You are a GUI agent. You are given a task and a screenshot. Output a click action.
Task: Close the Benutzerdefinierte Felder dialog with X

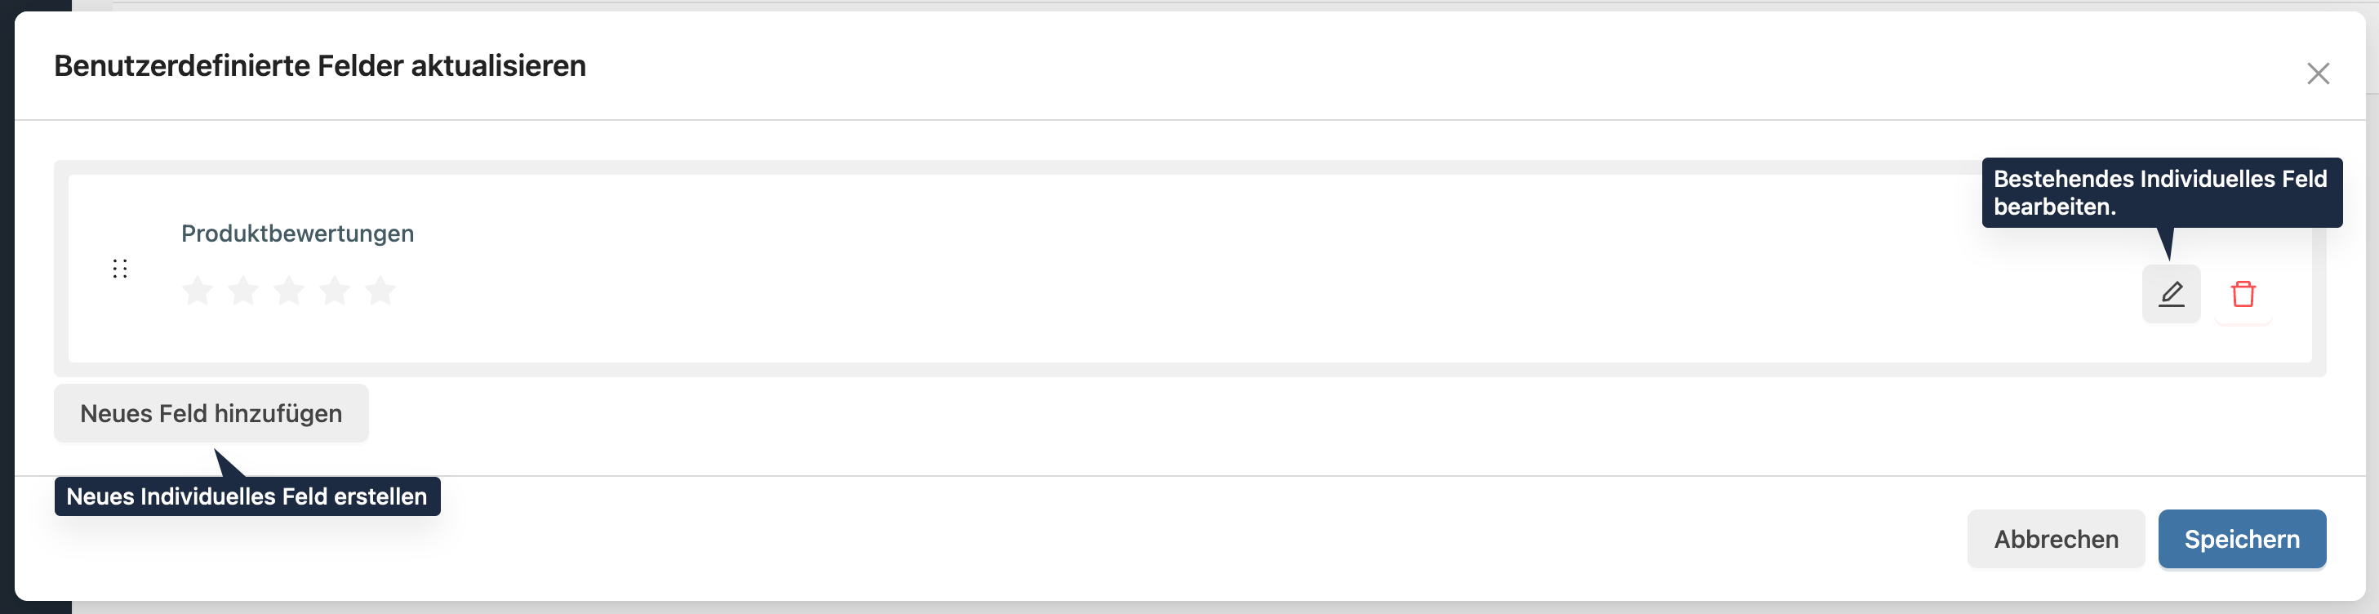click(x=2317, y=73)
